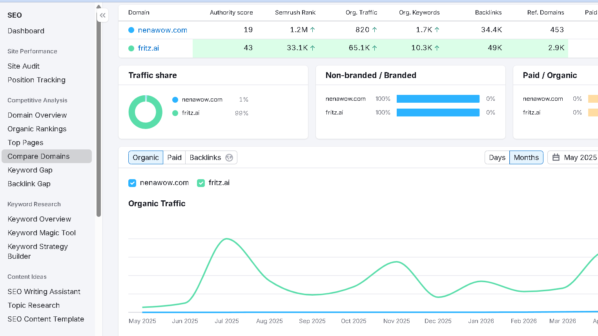The image size is (598, 336).
Task: Open Domain Overview in sidebar
Action: 37,115
